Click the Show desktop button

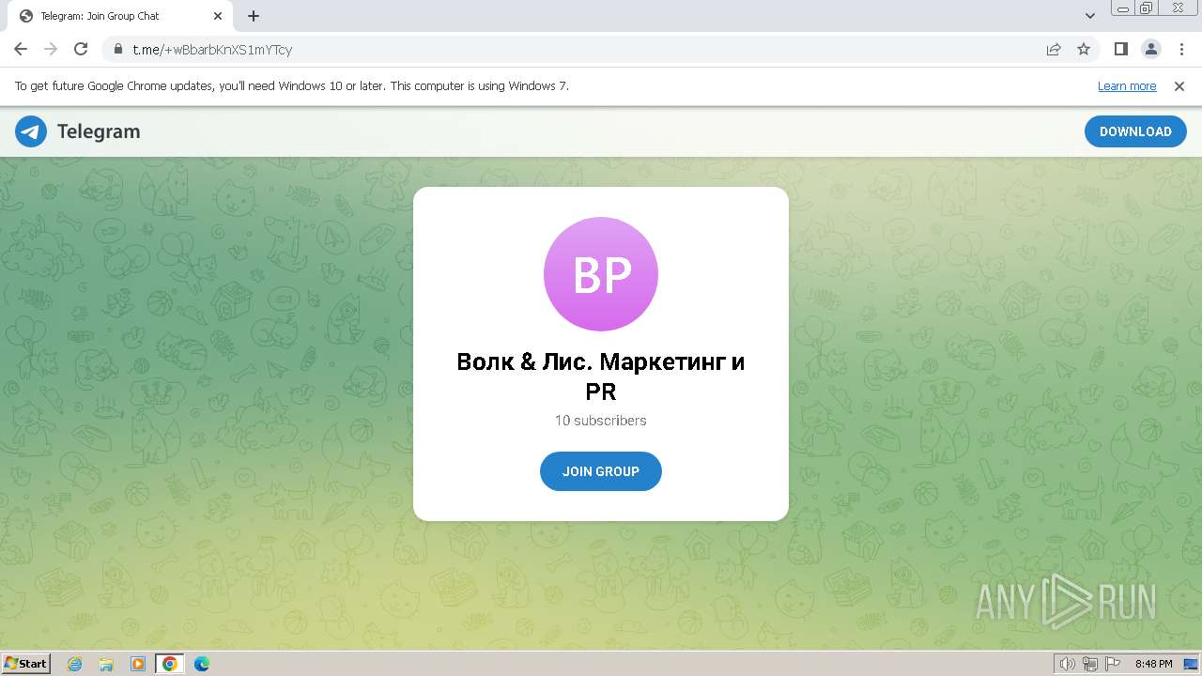(1192, 664)
